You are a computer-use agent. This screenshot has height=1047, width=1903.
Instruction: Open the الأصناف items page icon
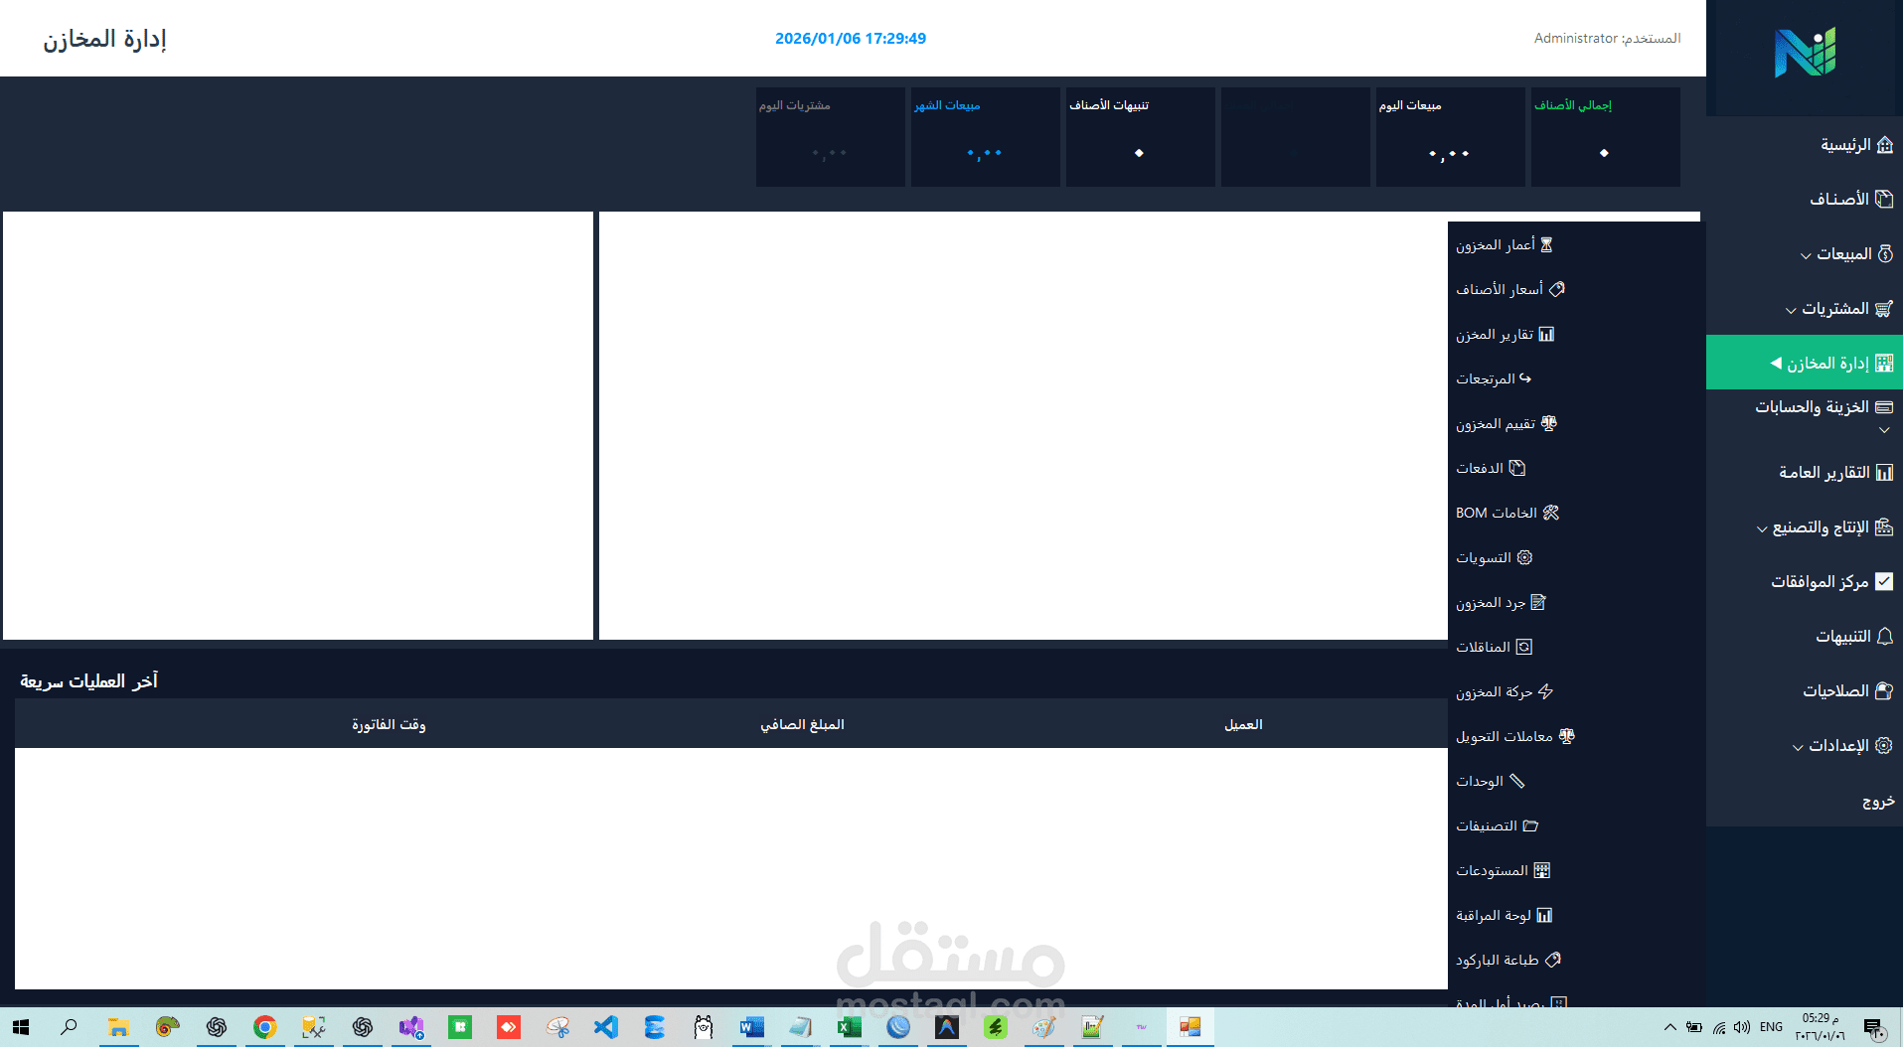(x=1883, y=199)
